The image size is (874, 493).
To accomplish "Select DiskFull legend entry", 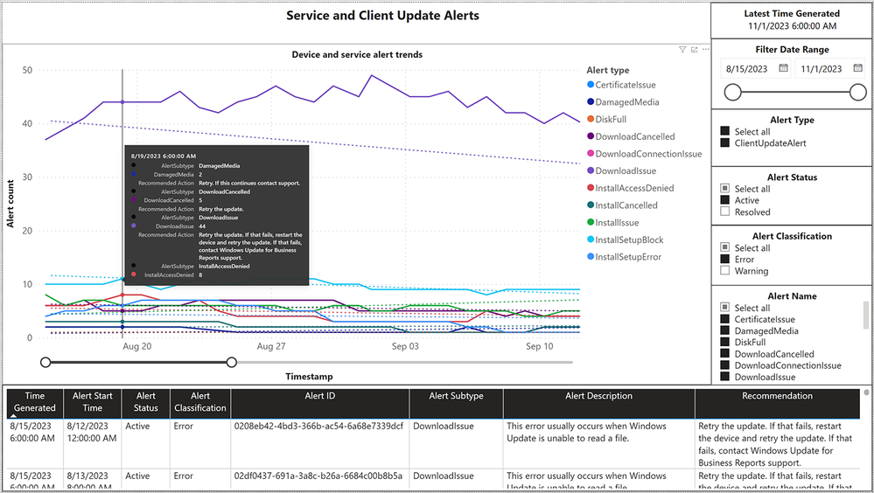I will (x=607, y=119).
